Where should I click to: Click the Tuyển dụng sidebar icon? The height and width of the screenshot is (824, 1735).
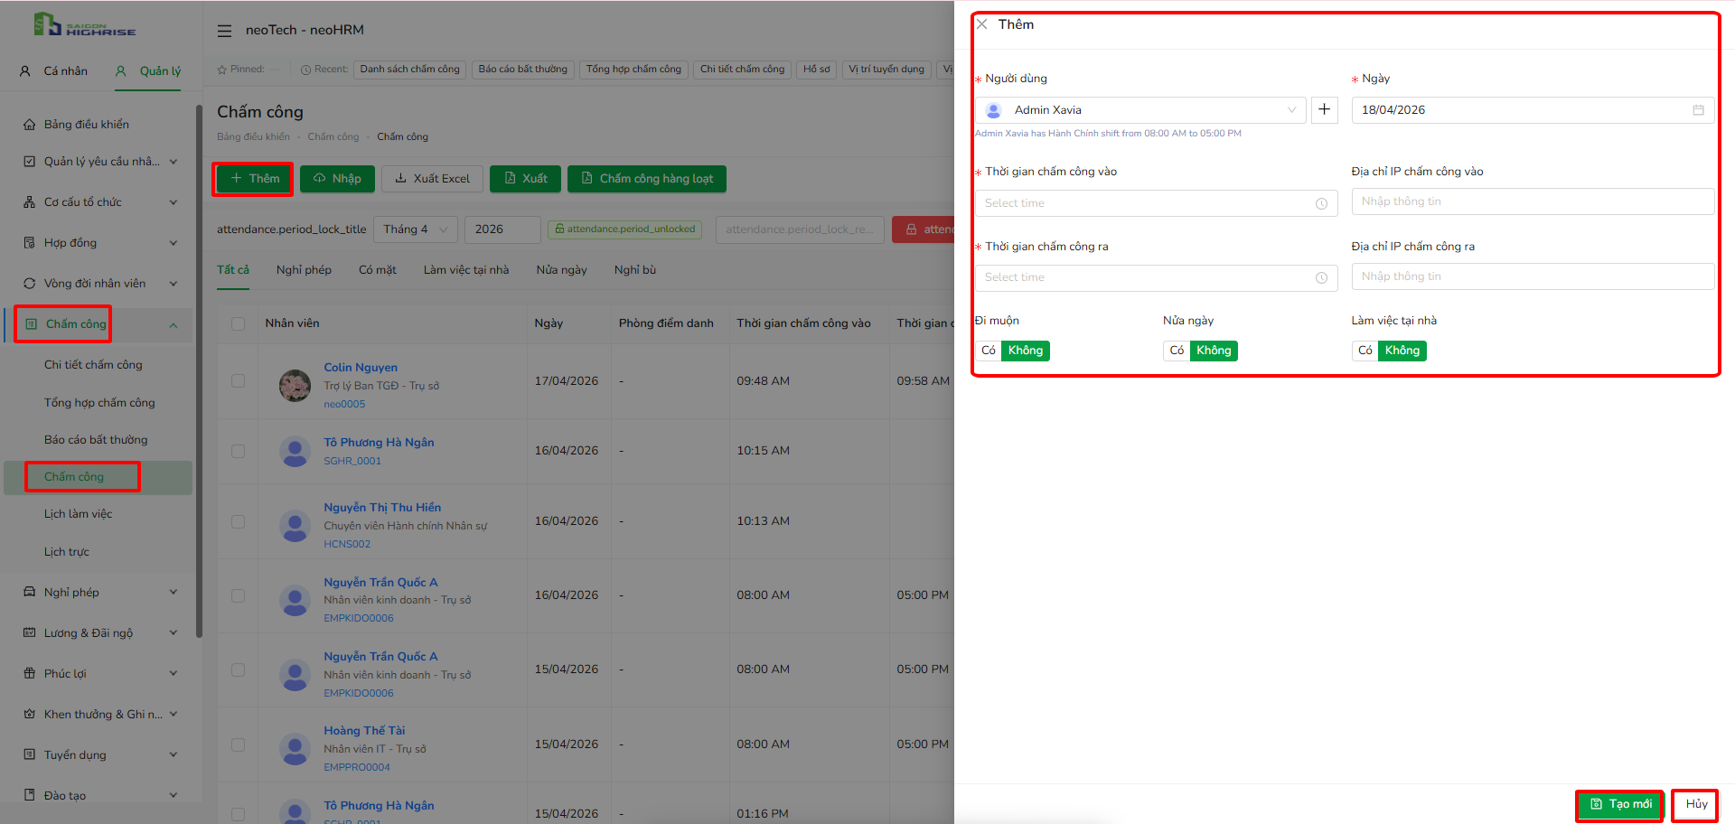[30, 755]
